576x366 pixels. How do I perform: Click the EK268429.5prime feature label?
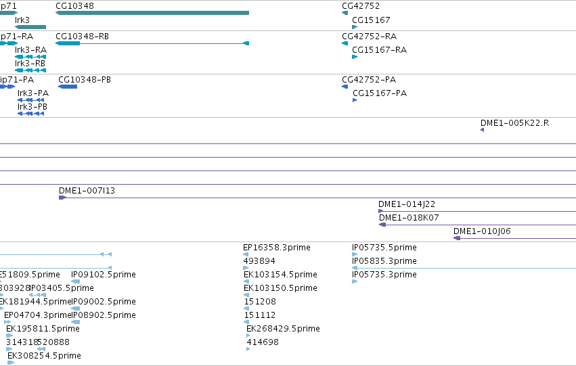point(283,329)
